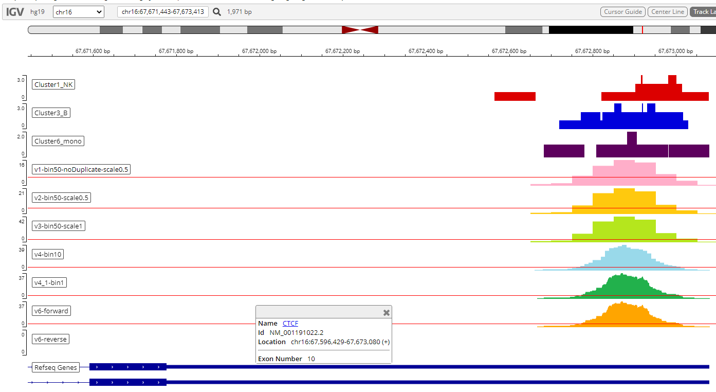Click the Refseq Genes track label
Screen dimensions: 716x392
click(x=56, y=367)
